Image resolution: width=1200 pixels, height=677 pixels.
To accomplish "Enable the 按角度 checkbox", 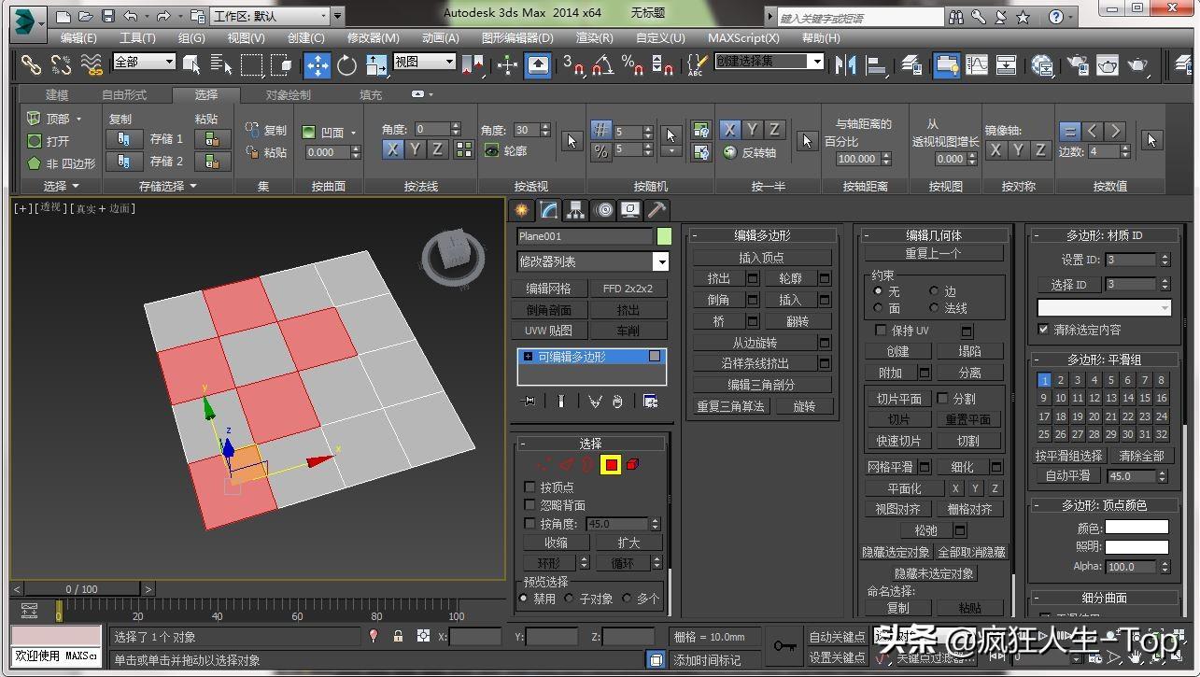I will [x=529, y=524].
